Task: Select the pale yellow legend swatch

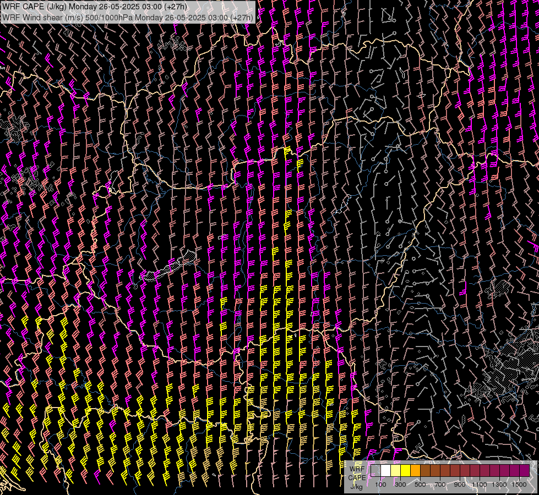Action: click(x=396, y=471)
